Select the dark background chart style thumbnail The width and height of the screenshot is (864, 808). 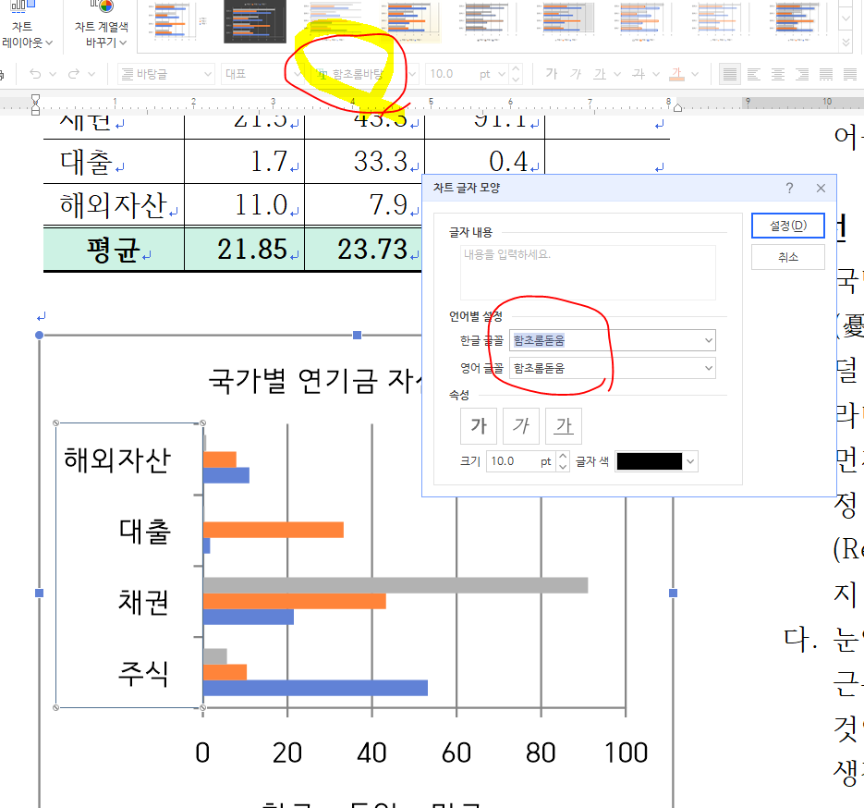[255, 20]
